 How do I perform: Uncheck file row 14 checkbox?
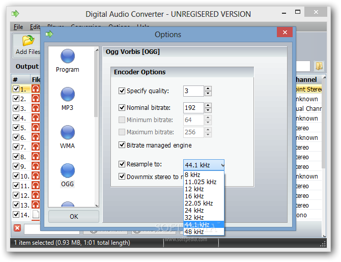pyautogui.click(x=16, y=214)
